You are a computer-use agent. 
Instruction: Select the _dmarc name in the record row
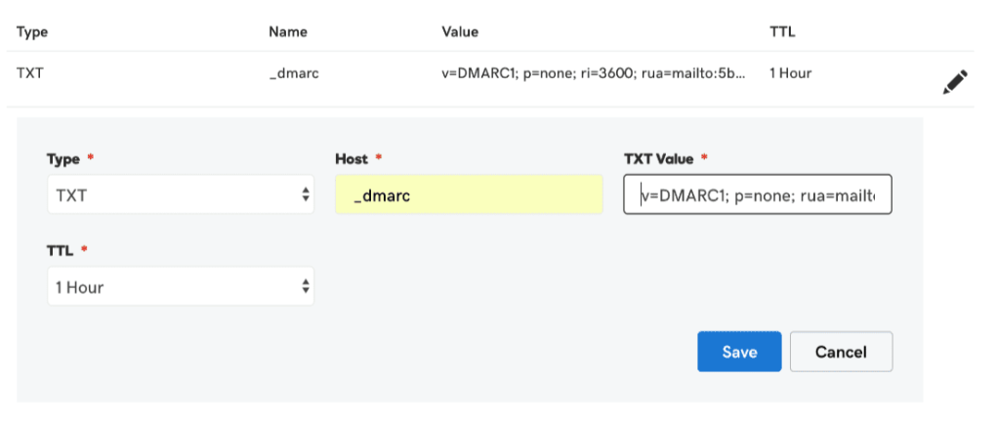tap(292, 73)
